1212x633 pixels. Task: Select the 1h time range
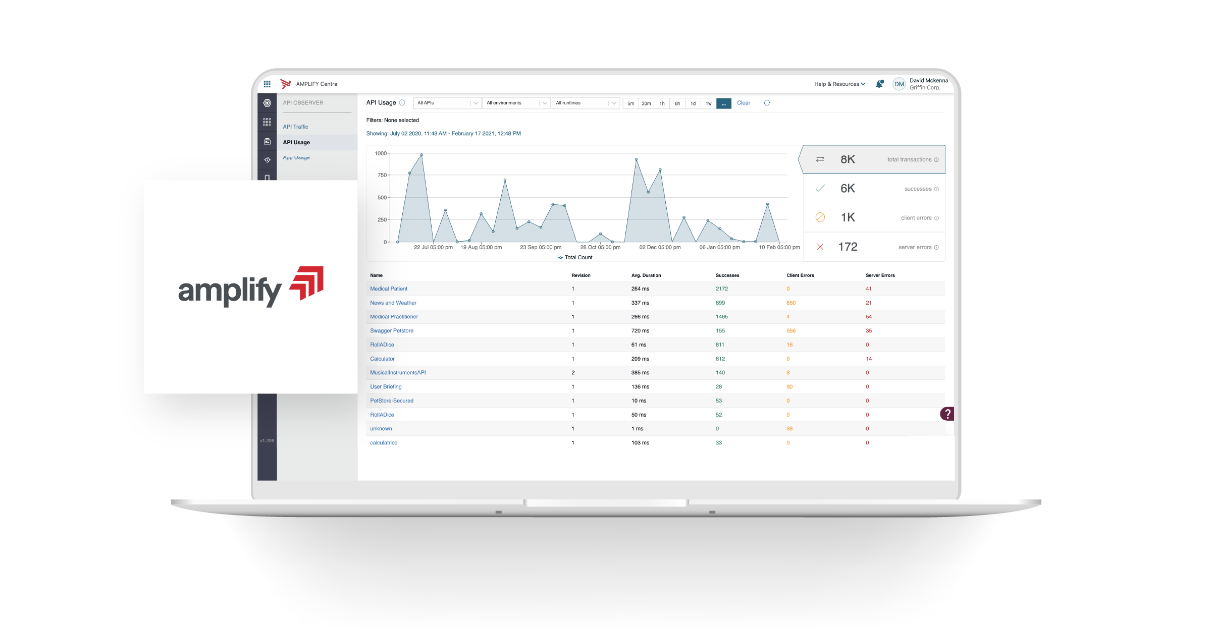662,103
